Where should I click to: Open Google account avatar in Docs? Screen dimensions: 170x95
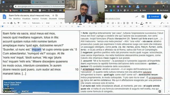pos(165,17)
